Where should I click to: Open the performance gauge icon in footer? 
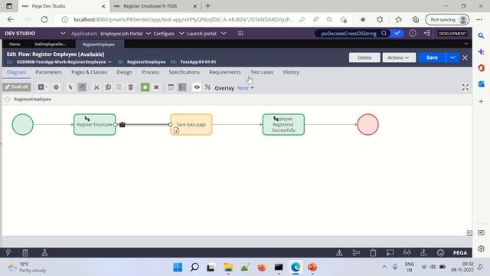440,253
